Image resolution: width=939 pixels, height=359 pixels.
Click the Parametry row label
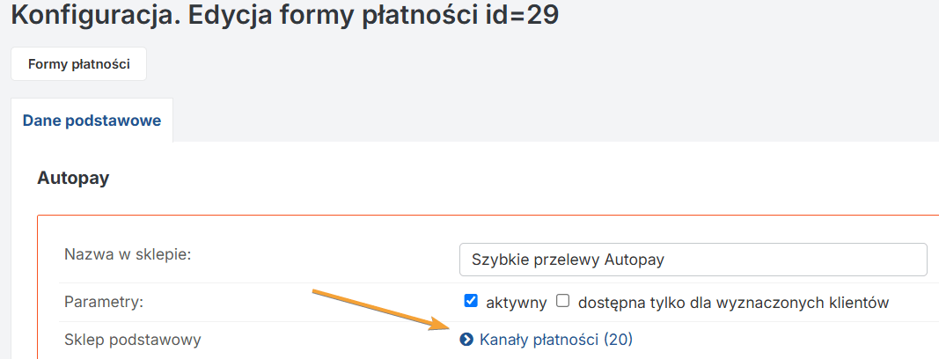click(104, 302)
